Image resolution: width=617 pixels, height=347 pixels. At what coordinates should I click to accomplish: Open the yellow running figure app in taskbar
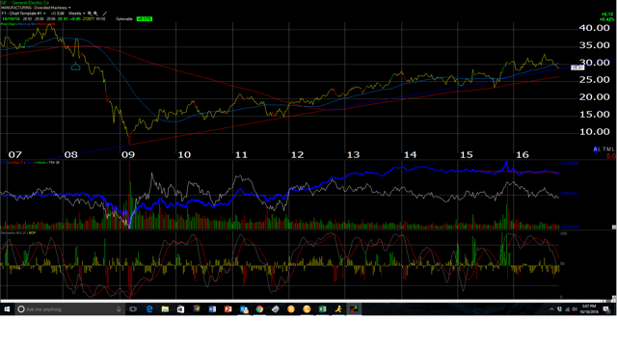coord(338,309)
